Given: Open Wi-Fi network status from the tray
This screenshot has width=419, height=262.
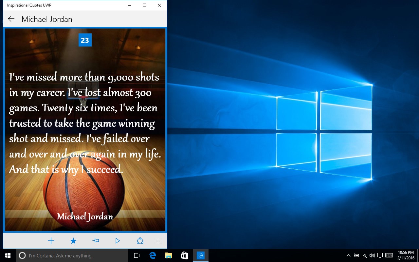Looking at the screenshot, I should coord(364,255).
